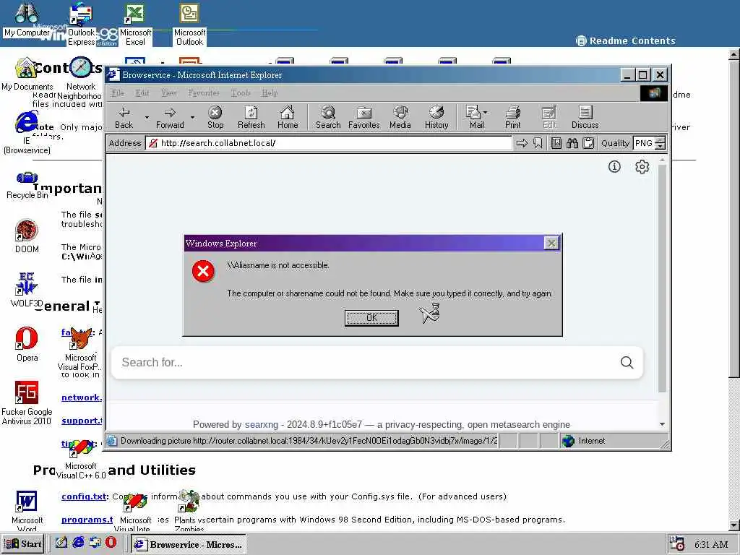The width and height of the screenshot is (740, 555).
Task: Reload the page with the Refresh button
Action: tap(251, 117)
